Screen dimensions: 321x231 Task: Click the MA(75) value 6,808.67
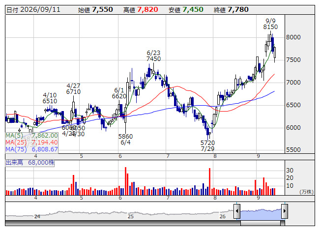pyautogui.click(x=45, y=149)
